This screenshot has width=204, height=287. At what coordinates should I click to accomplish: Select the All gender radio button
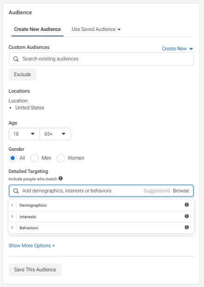[x=13, y=158]
